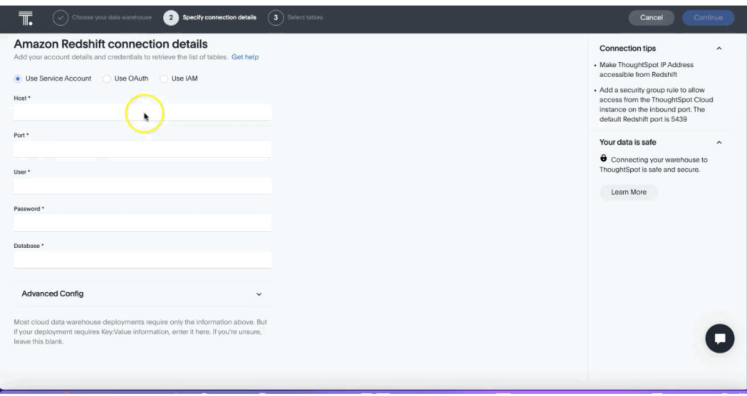Focus the User input field
747x396 pixels.
coord(142,186)
